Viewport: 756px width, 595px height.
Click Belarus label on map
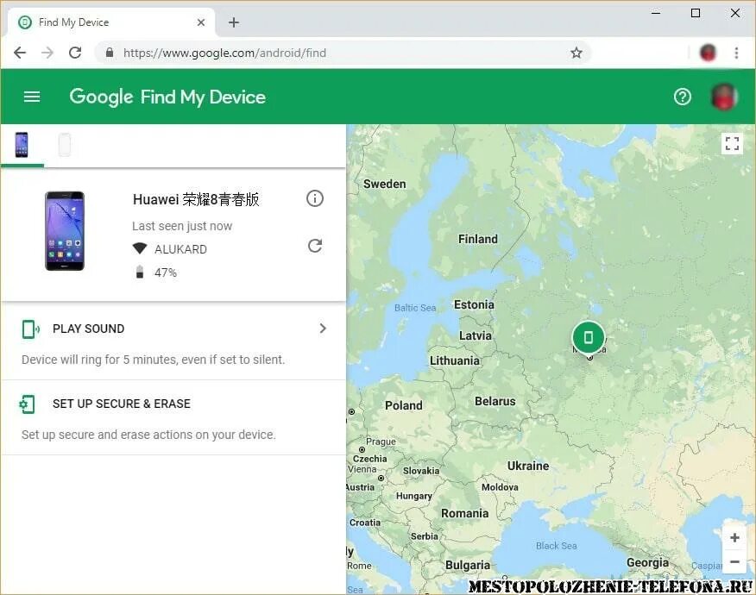[x=495, y=401]
